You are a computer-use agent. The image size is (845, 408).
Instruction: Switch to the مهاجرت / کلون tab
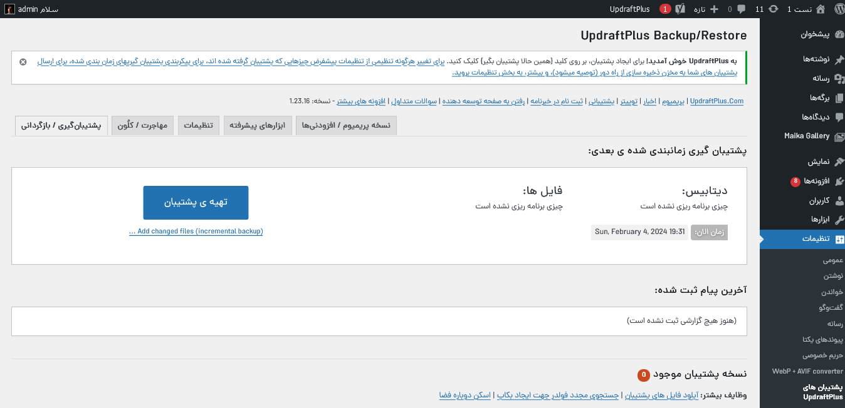point(143,125)
